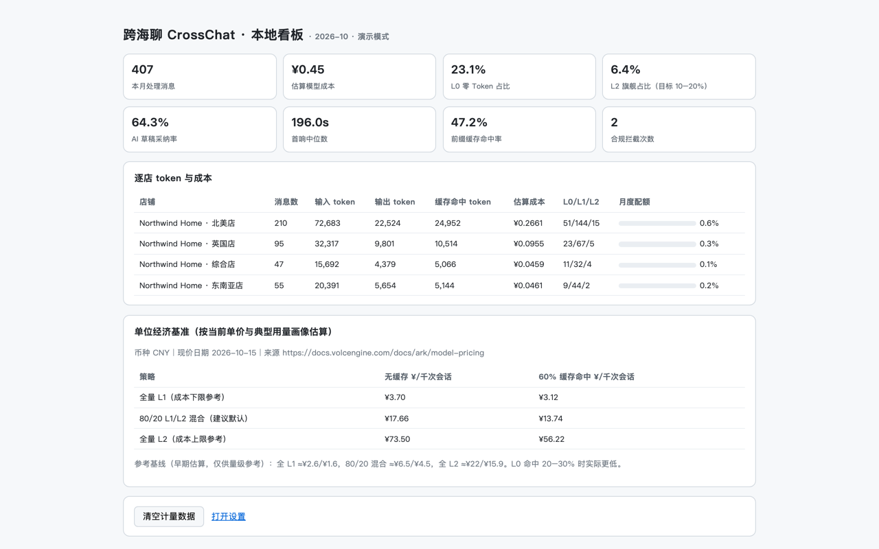
Task: Click the 月度配额 column header
Action: click(635, 202)
